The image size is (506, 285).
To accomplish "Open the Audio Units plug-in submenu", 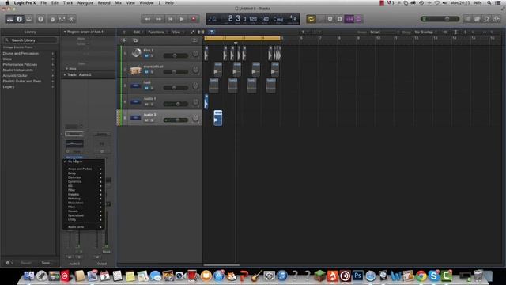I will pyautogui.click(x=83, y=227).
